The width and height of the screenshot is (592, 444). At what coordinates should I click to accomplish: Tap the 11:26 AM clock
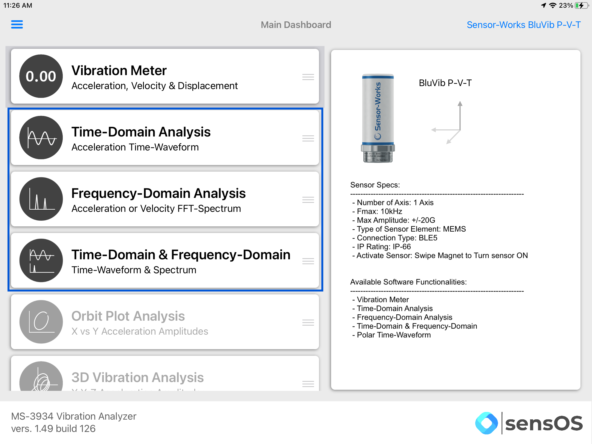(18, 5)
